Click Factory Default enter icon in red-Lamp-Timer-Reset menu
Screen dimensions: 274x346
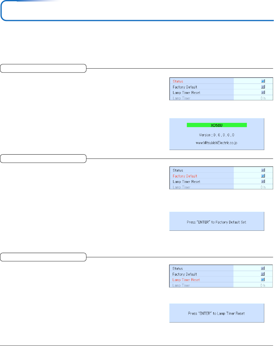(263, 274)
